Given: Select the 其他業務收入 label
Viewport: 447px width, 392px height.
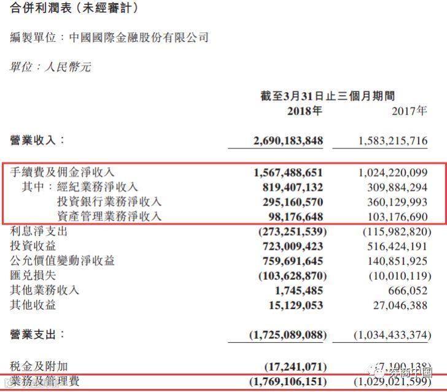Looking at the screenshot, I should point(44,290).
